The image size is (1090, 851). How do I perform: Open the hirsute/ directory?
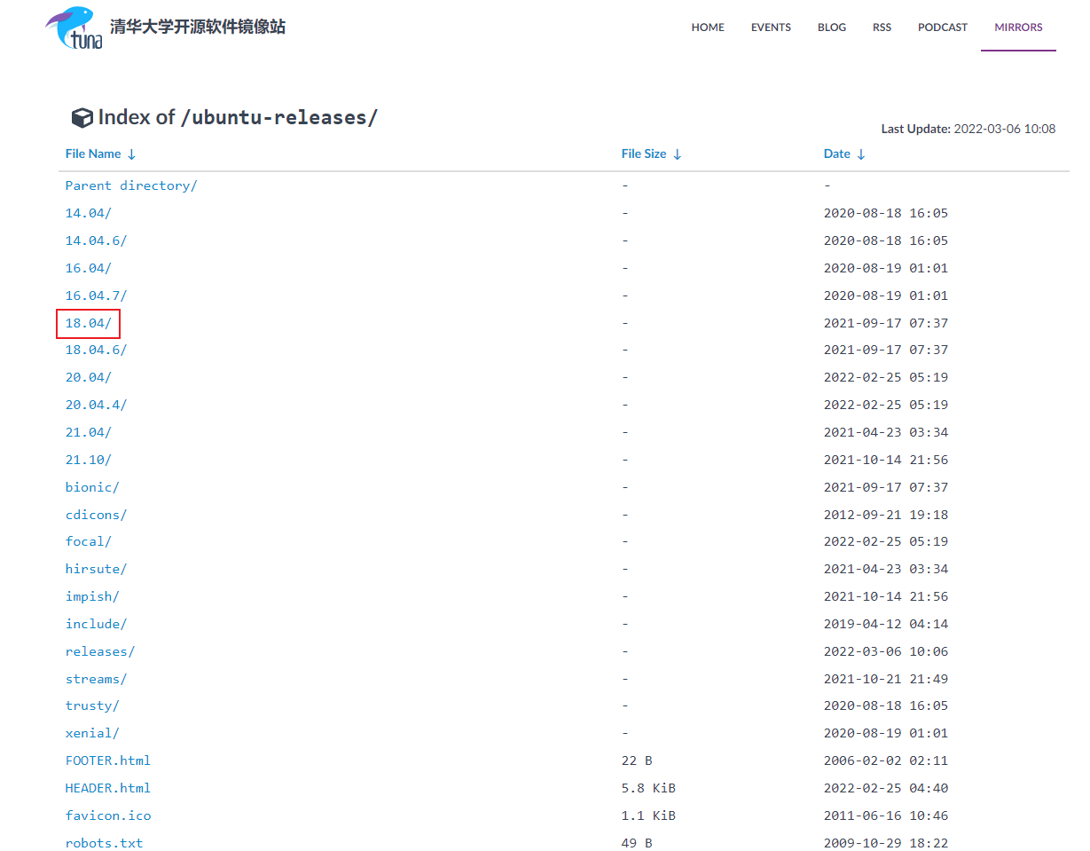click(x=96, y=569)
